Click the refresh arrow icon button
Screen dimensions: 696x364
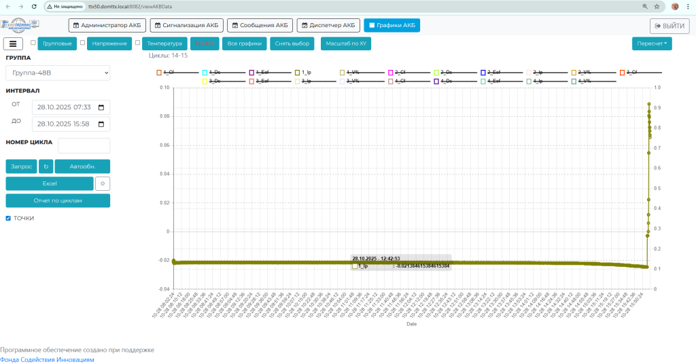(x=46, y=166)
